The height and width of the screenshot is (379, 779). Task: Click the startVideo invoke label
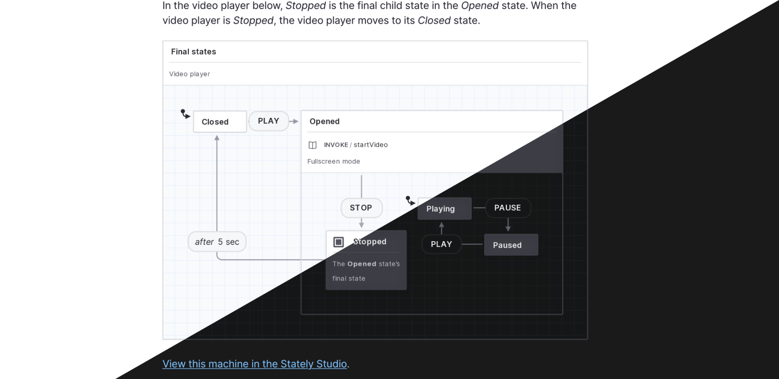point(371,145)
